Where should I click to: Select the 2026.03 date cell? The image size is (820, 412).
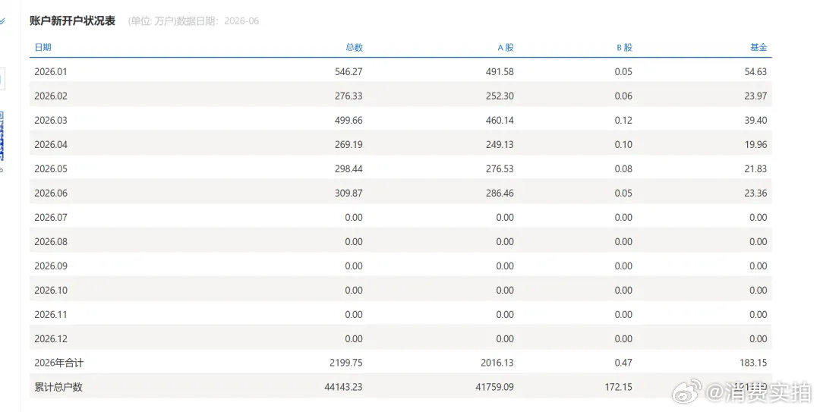(51, 120)
